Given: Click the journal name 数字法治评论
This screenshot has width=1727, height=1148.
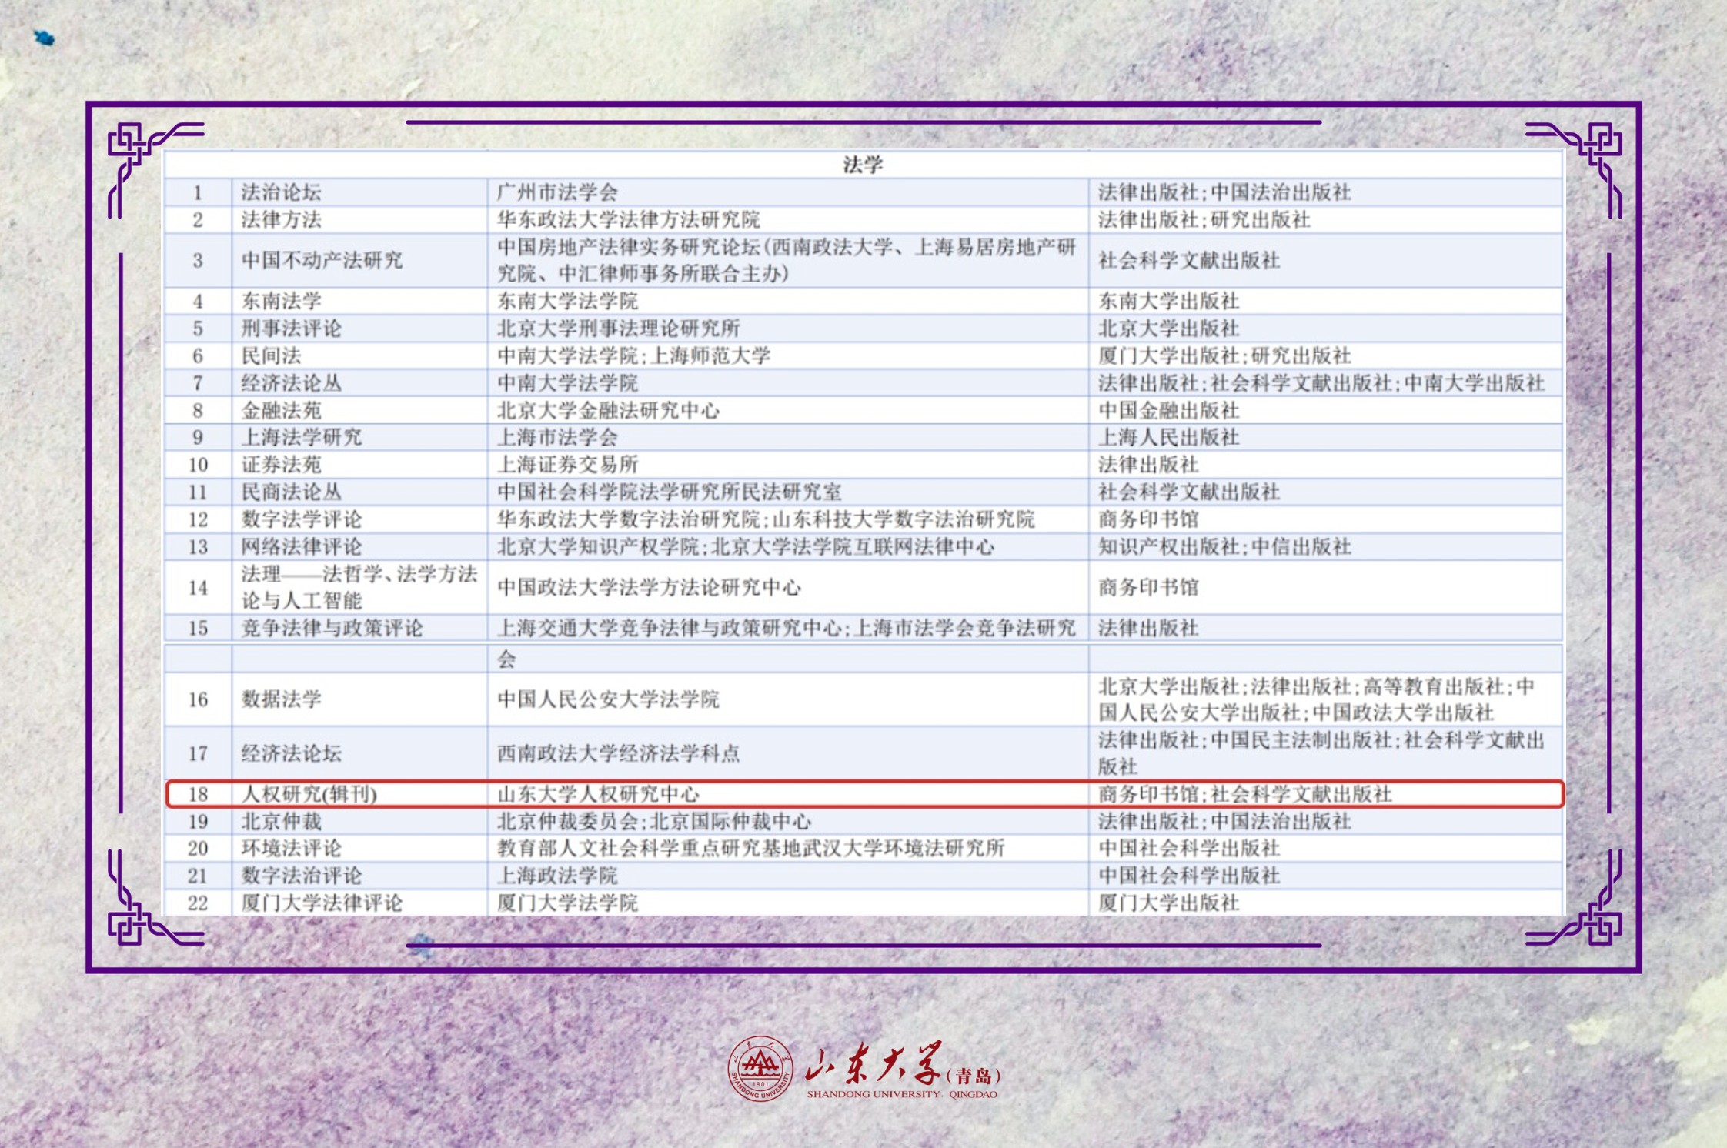Looking at the screenshot, I should (x=301, y=875).
